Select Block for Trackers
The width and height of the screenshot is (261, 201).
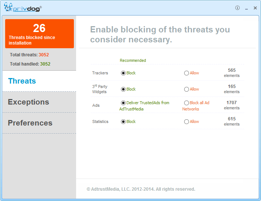pos(124,73)
